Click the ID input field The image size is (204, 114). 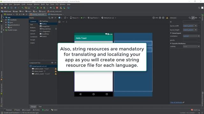191,22
